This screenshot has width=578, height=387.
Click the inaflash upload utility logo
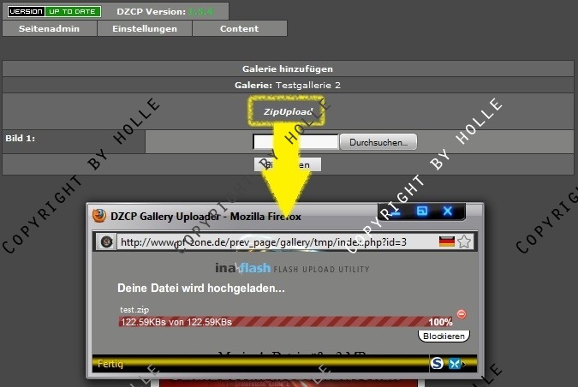point(292,268)
